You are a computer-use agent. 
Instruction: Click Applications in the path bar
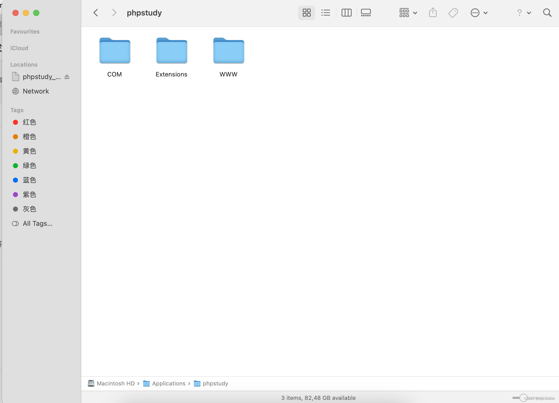pyautogui.click(x=168, y=383)
